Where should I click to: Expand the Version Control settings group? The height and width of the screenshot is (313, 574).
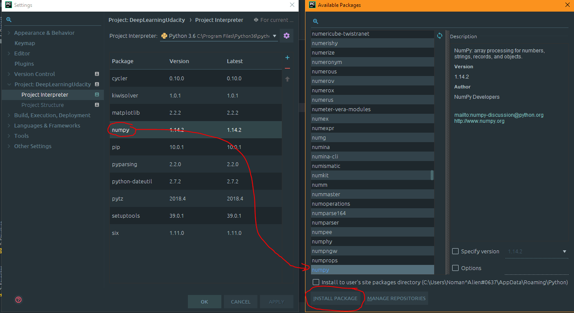pos(9,74)
